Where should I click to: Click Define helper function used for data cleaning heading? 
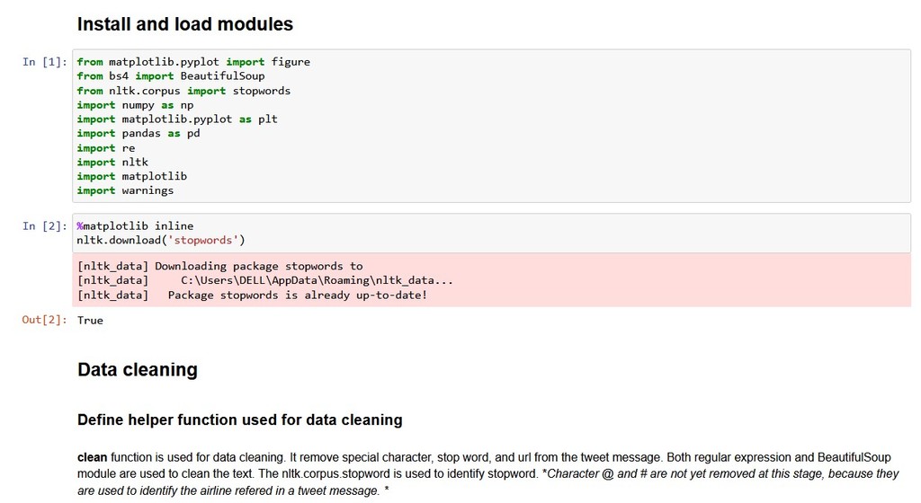(239, 419)
